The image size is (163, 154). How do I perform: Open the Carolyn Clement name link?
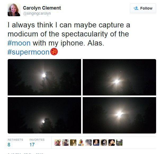coord(42,8)
